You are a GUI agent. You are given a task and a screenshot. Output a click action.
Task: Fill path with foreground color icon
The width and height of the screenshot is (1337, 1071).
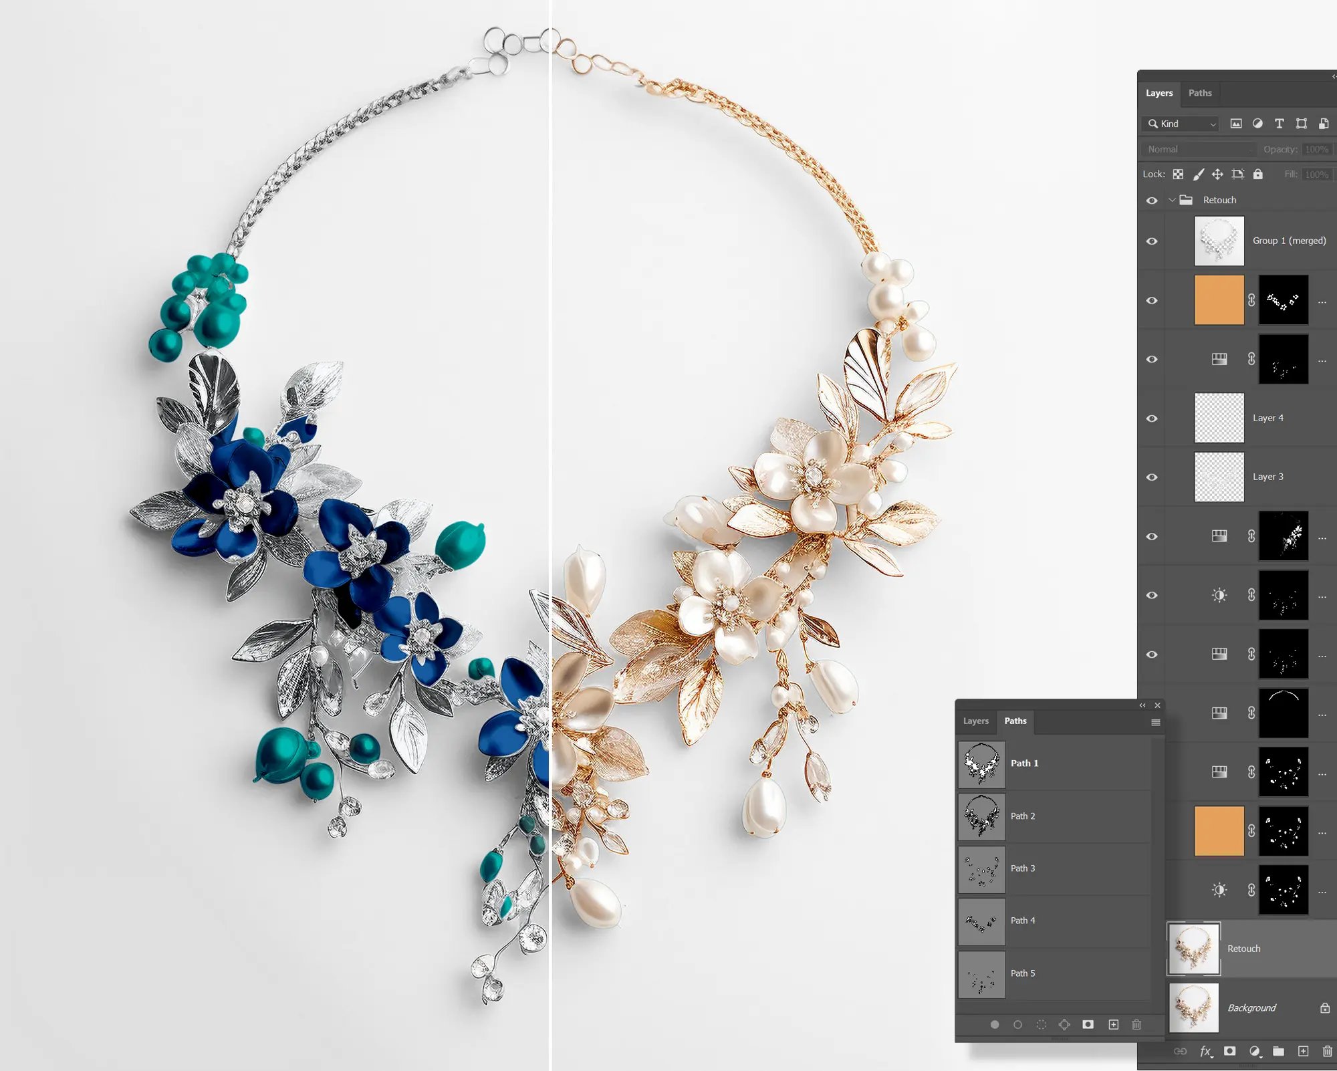tap(995, 1025)
